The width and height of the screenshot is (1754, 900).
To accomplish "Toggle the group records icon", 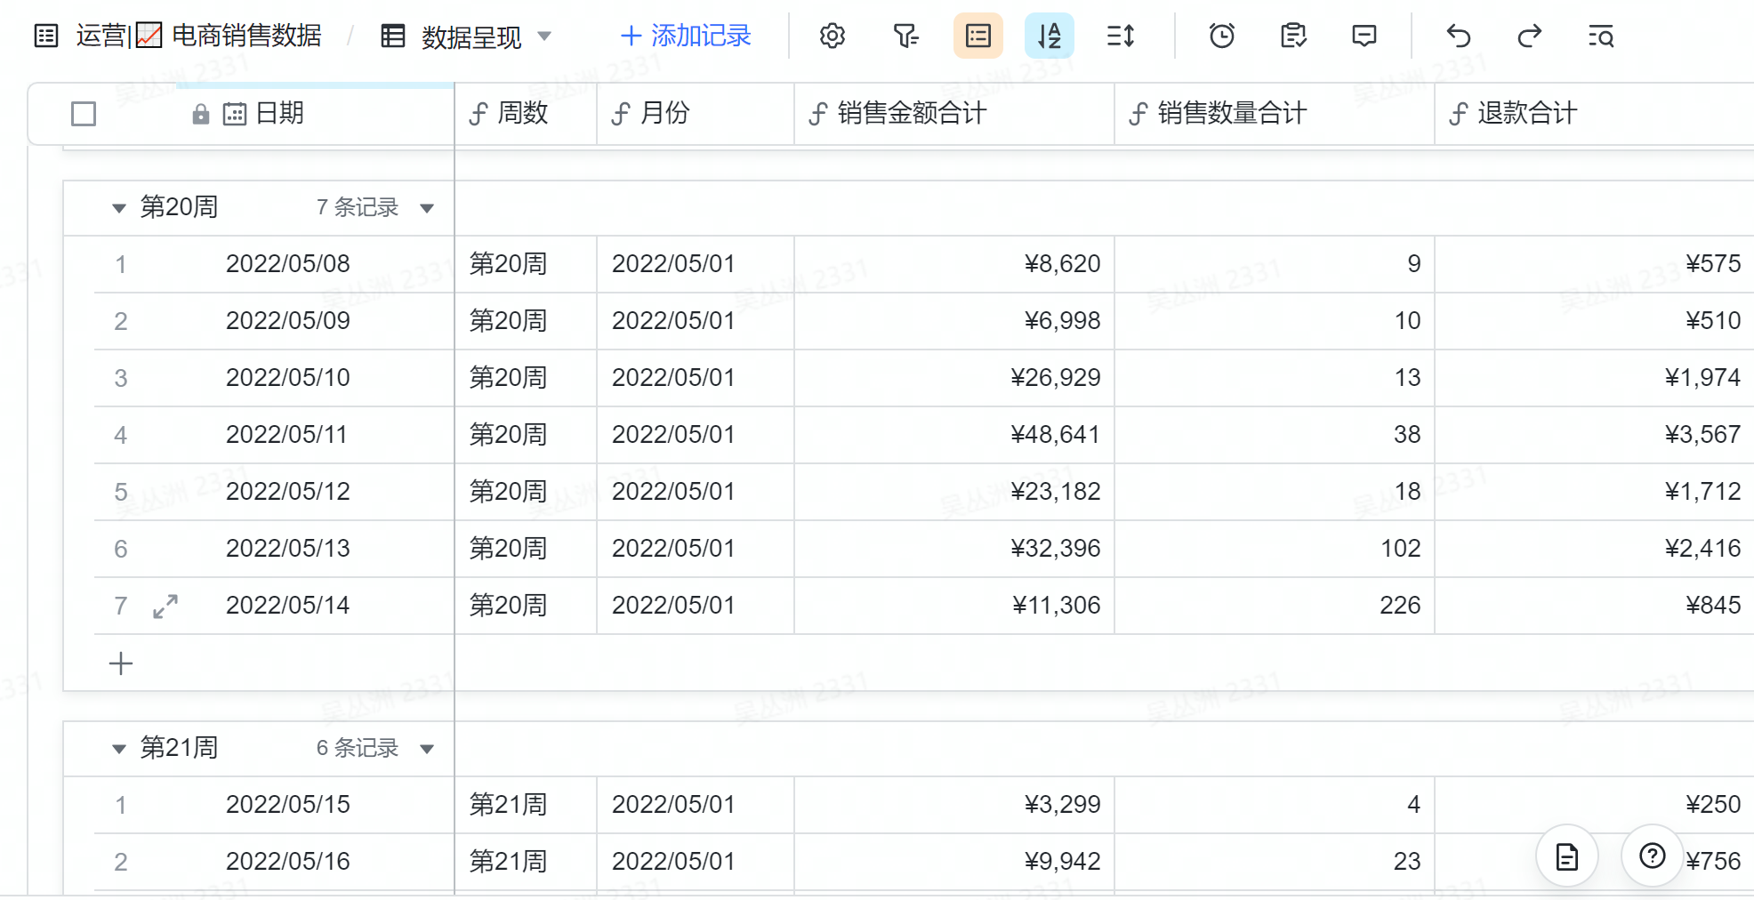I will tap(978, 36).
